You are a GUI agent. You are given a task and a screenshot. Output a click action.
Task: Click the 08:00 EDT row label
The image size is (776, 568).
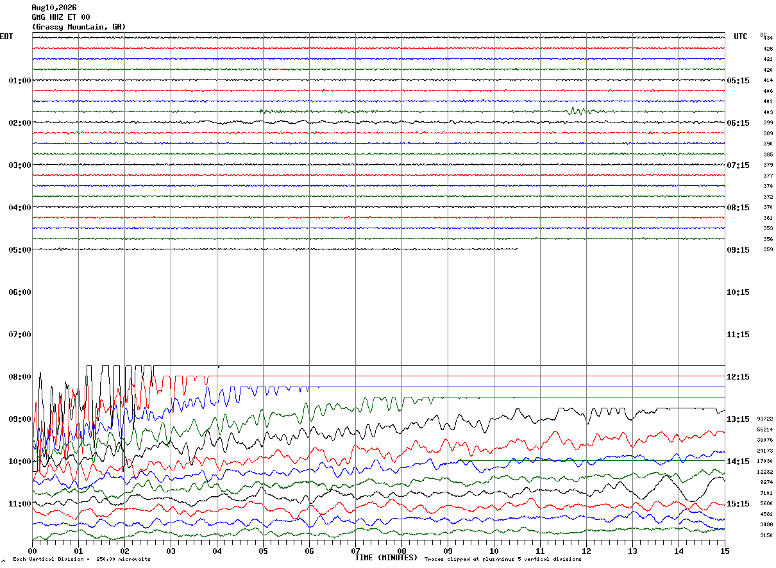coord(19,377)
